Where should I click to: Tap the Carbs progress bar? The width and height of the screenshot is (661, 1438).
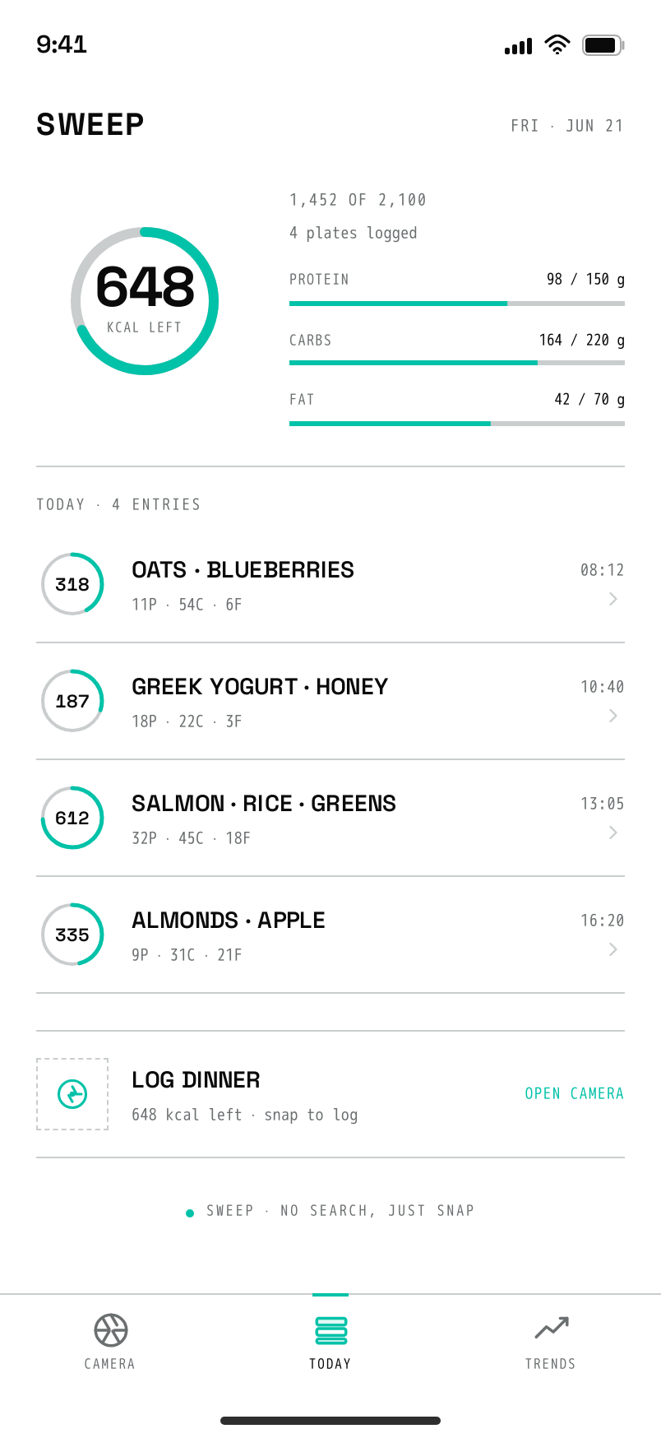coord(457,363)
